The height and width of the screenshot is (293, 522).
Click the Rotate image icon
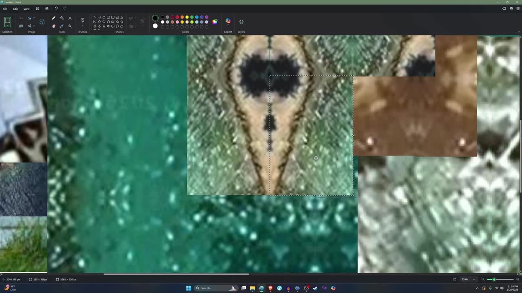coord(29,18)
